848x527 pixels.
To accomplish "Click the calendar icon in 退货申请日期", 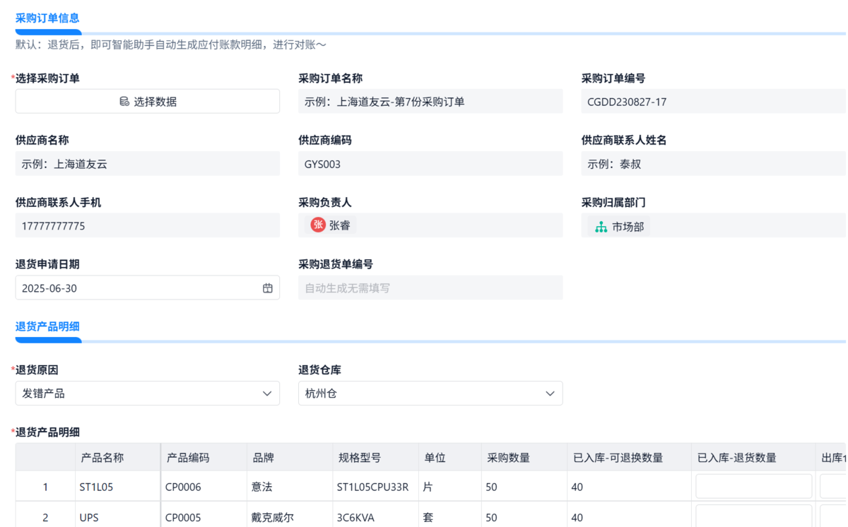I will [268, 288].
